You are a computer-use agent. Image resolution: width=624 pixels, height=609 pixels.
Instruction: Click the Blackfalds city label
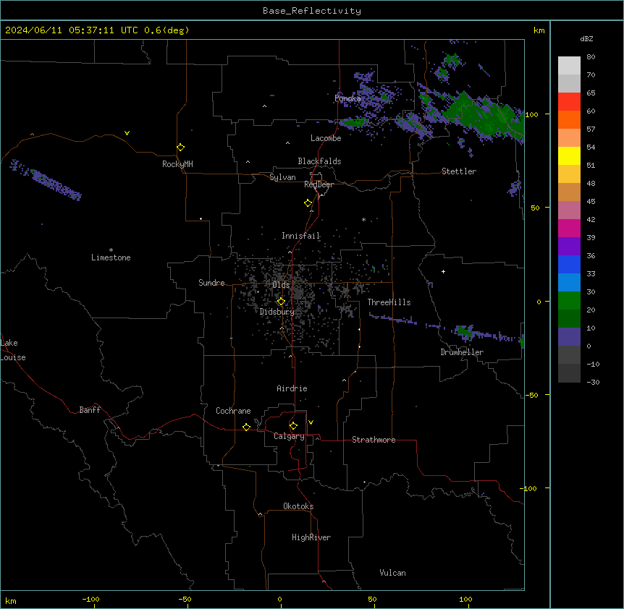(x=319, y=161)
